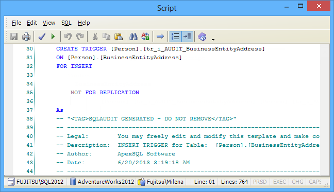Run the script with the green Execute arrow
Viewport: 334px width, 192px height.
point(53,37)
